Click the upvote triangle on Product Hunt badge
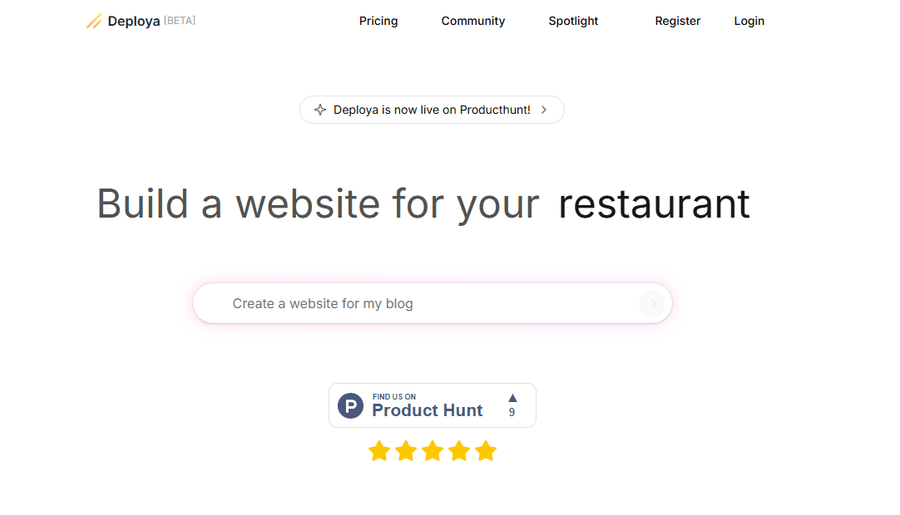The image size is (900, 515). pyautogui.click(x=512, y=398)
